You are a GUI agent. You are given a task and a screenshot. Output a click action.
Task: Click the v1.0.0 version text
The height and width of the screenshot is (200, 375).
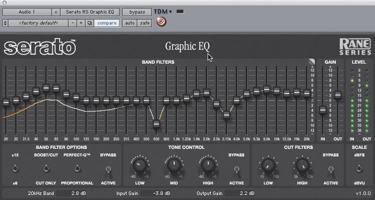coord(363,193)
